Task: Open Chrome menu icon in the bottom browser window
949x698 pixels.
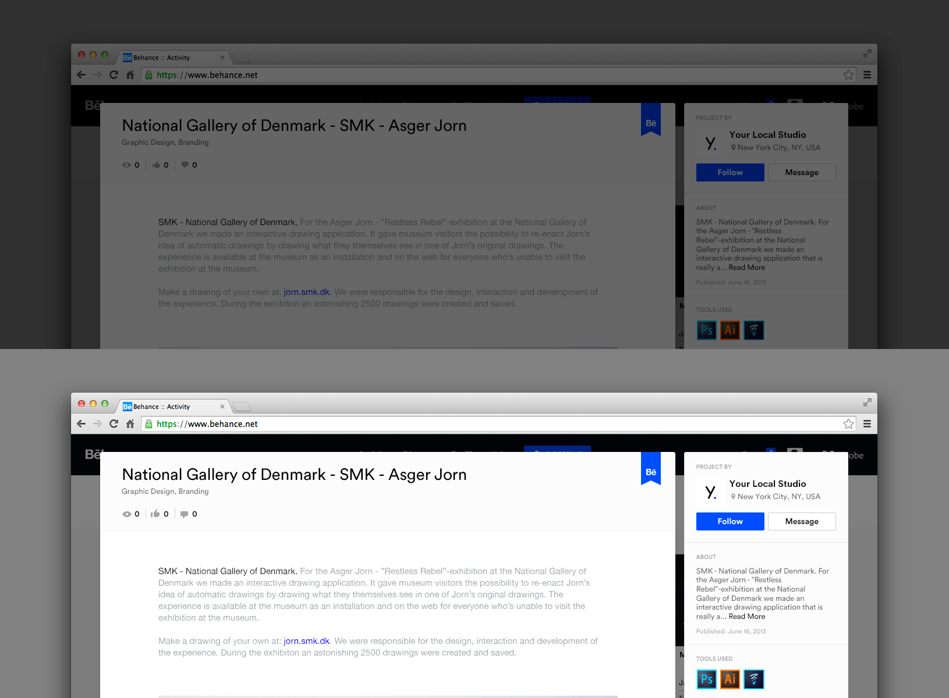Action: [x=867, y=423]
